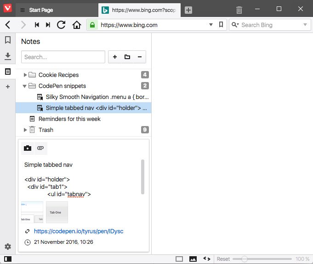
Task: Go to the home page
Action: point(77,25)
